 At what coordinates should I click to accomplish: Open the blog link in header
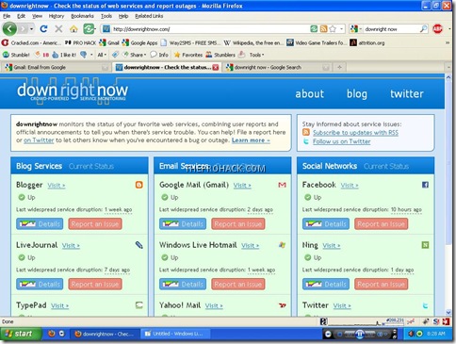(x=357, y=93)
